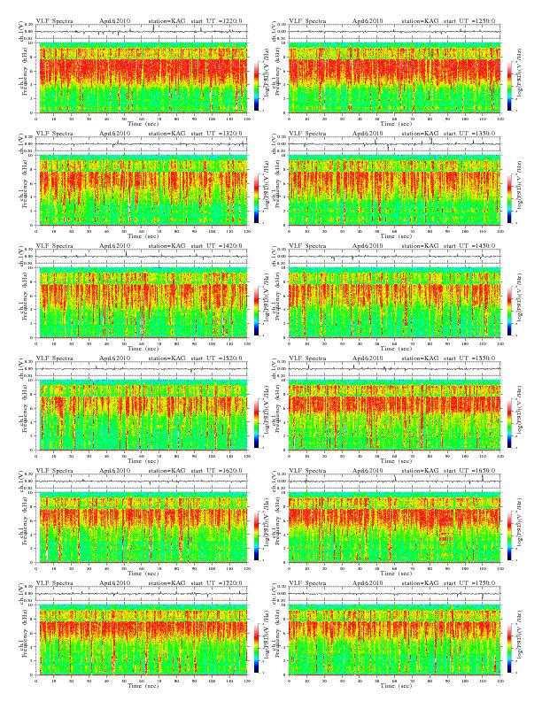Click the title text 'start UT =1650:0'
This screenshot has height=701, width=542.
click(x=470, y=470)
